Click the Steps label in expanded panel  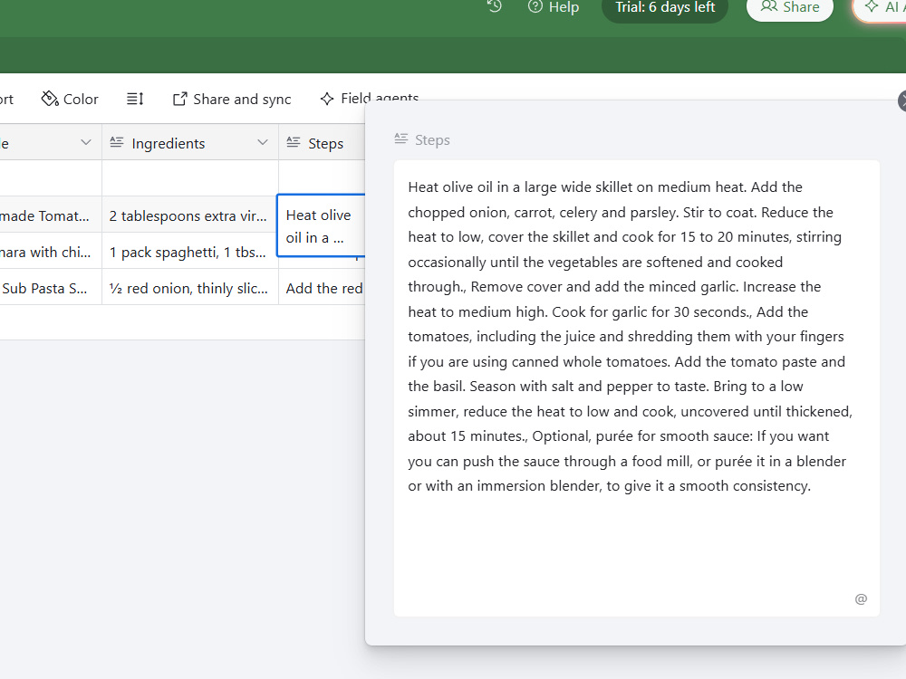pos(432,139)
